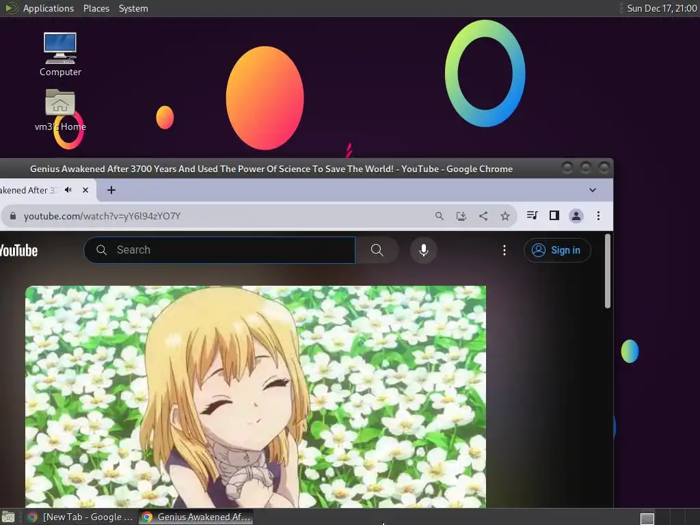The height and width of the screenshot is (525, 700).
Task: Close the Chrome window
Action: point(604,168)
